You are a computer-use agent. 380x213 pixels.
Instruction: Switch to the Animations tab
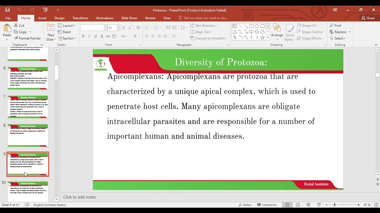(104, 18)
